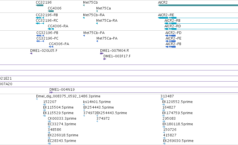
Task: Select the Met75Ca-PA protein feature
Action: tap(97, 41)
